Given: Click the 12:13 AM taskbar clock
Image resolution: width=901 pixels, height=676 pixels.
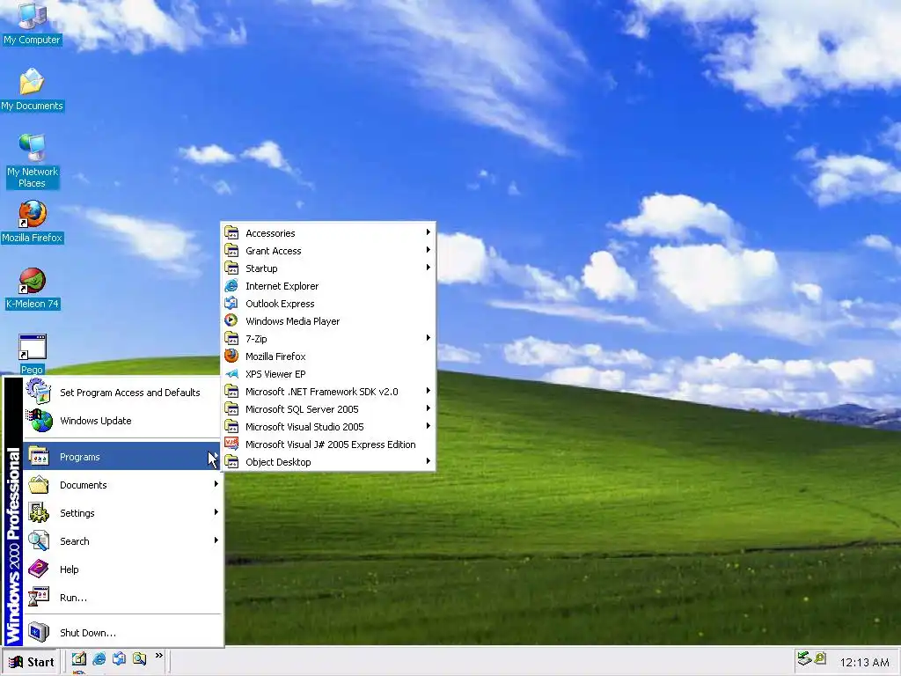Looking at the screenshot, I should (864, 662).
